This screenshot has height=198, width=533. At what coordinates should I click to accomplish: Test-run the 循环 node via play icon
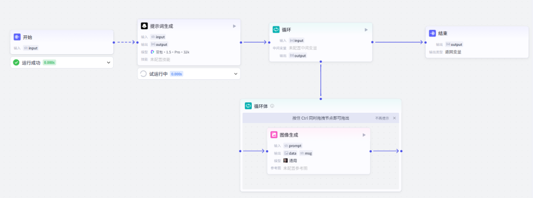[366, 30]
